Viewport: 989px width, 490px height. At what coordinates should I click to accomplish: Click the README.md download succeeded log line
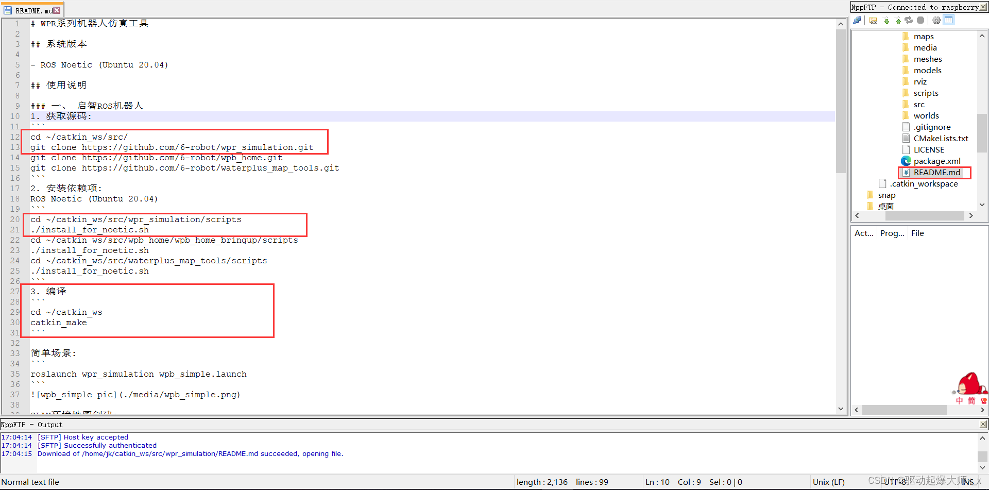pyautogui.click(x=172, y=454)
